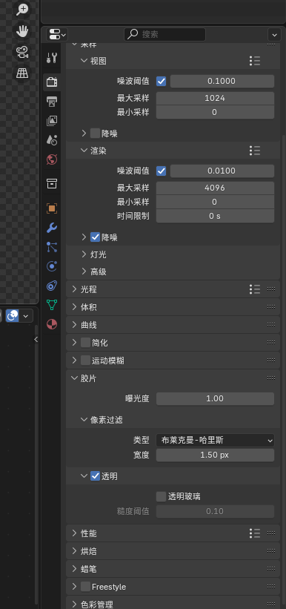Click the 最大采样 4096 field

(216, 188)
